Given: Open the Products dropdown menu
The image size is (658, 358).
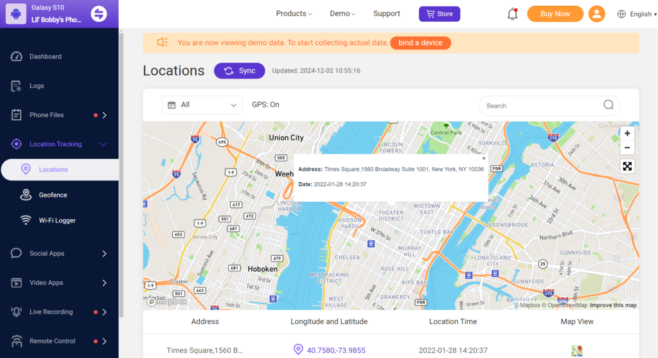Looking at the screenshot, I should click(294, 14).
